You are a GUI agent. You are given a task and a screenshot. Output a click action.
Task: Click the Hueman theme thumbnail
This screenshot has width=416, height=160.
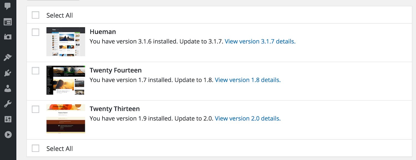66,42
